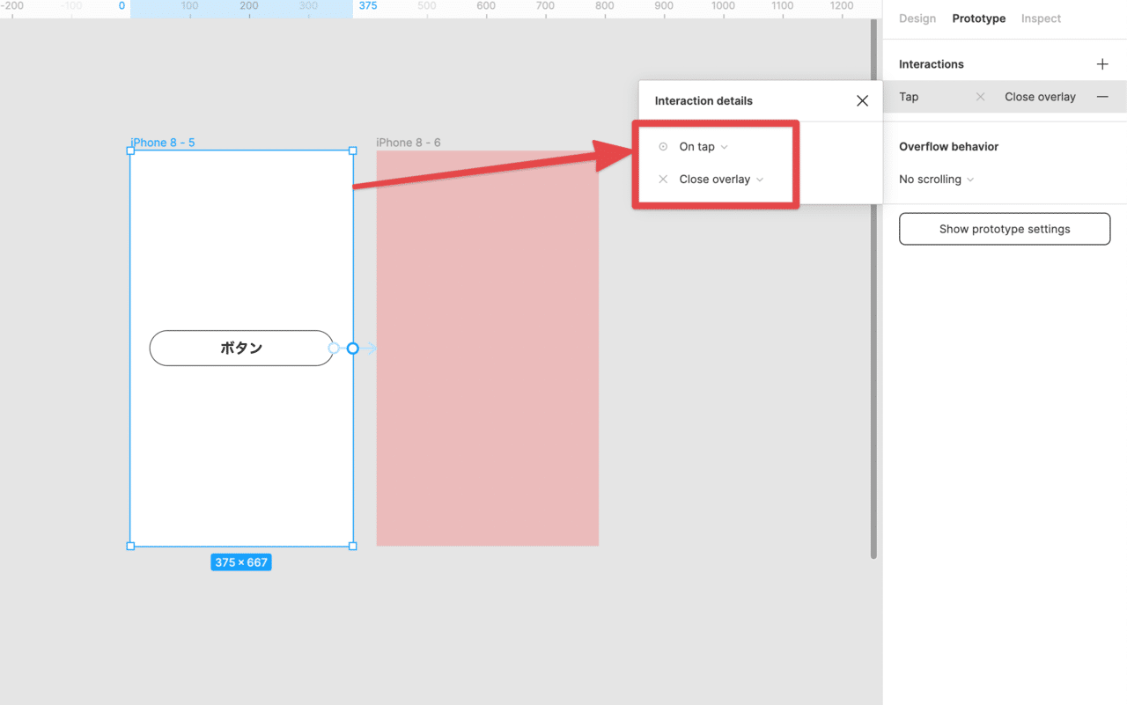The width and height of the screenshot is (1127, 705).
Task: Switch to the Design tab
Action: pyautogui.click(x=917, y=18)
